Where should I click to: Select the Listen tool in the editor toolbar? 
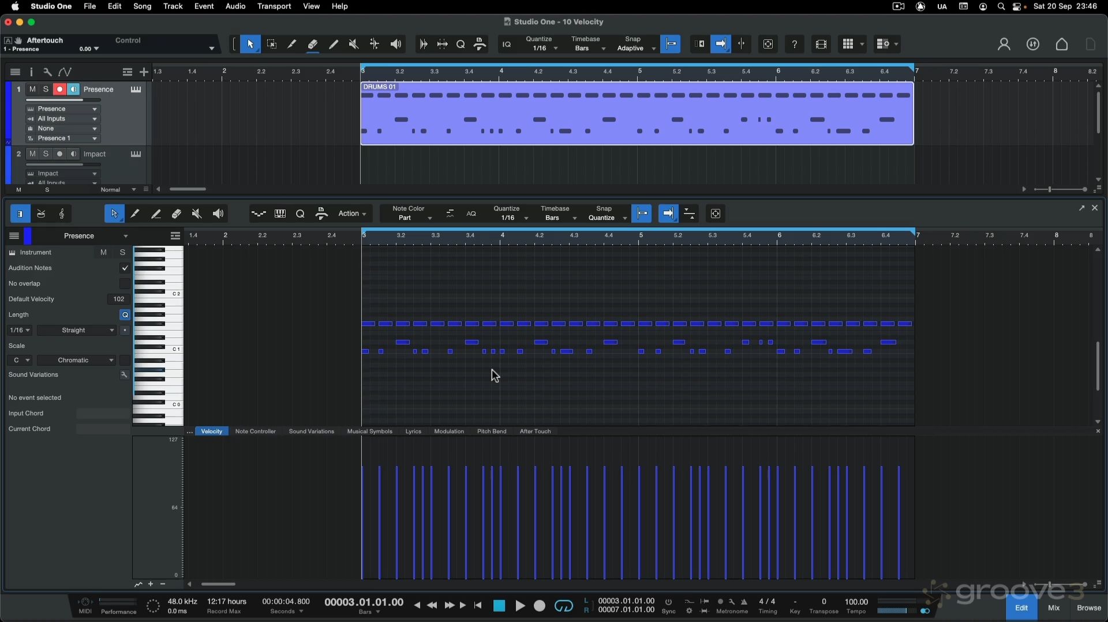[x=218, y=214]
